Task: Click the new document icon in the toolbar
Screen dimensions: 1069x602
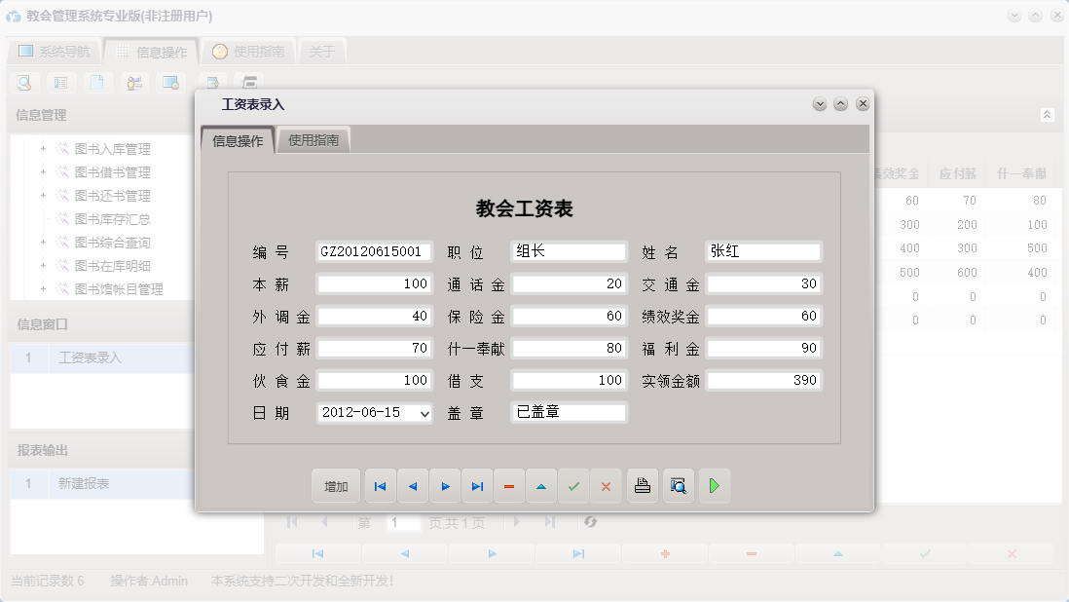Action: click(x=98, y=83)
